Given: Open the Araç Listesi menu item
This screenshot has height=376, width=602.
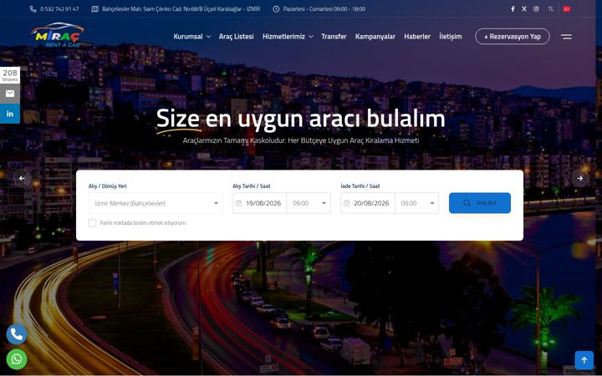Looking at the screenshot, I should click(x=236, y=37).
